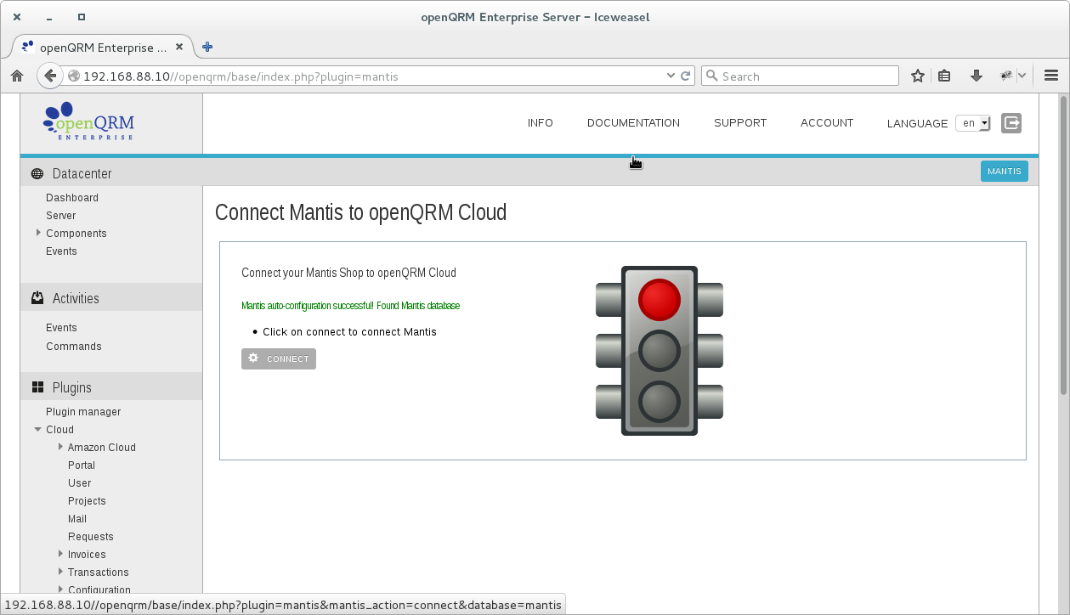1070x615 pixels.
Task: Open the Requests link
Action: [x=91, y=537]
